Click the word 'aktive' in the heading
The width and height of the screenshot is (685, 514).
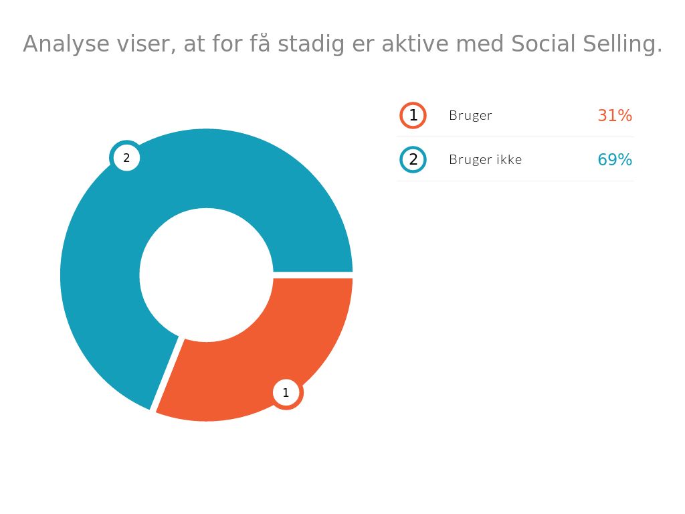click(415, 44)
